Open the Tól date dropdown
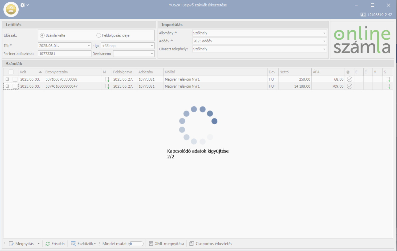 (89, 46)
